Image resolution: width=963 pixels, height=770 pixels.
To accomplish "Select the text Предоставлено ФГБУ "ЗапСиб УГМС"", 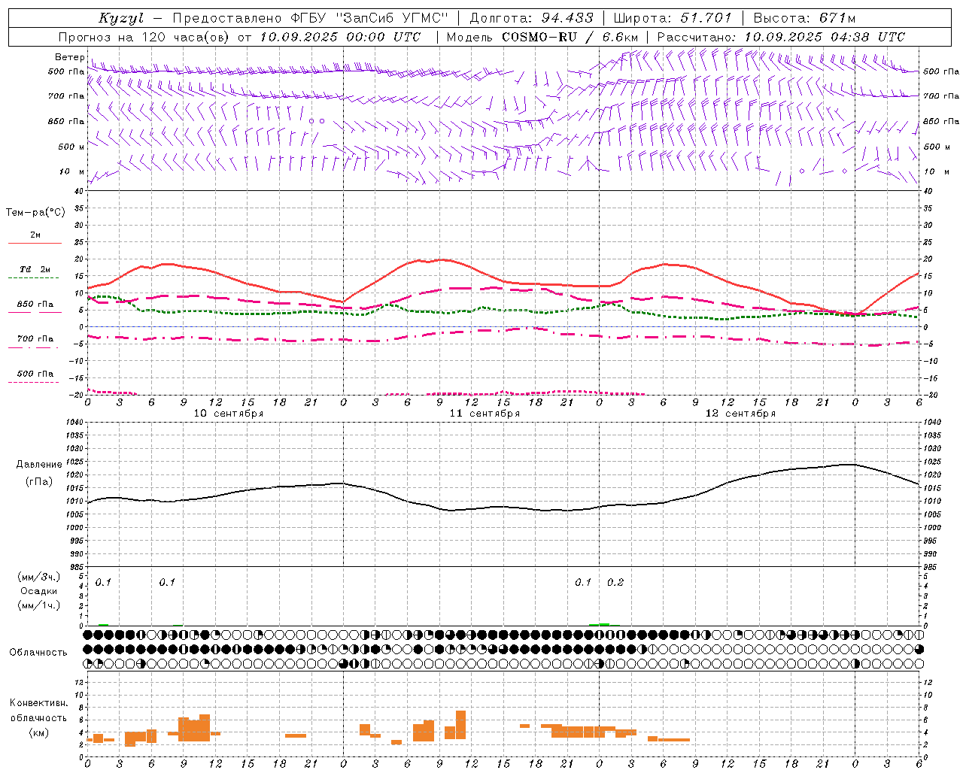I will point(311,18).
